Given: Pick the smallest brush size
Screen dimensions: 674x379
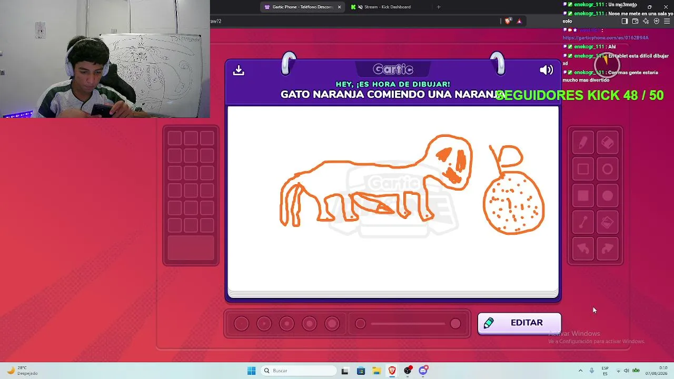Looking at the screenshot, I should [x=241, y=324].
